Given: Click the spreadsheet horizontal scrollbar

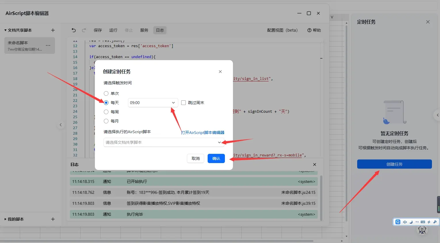Looking at the screenshot, I should [x=157, y=241].
